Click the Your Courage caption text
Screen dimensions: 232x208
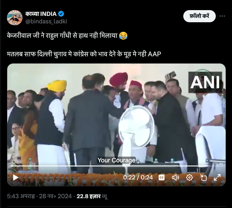coord(117,160)
